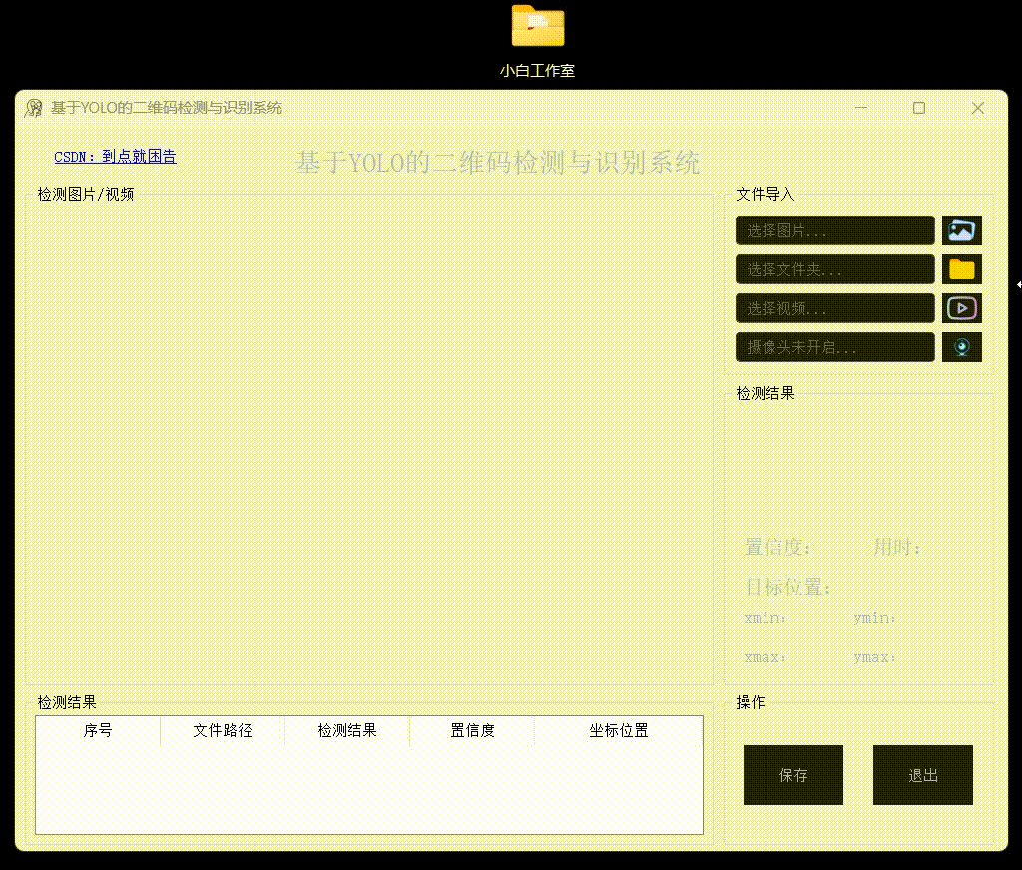Click the video picker icon beside 选择视频
The width and height of the screenshot is (1022, 870).
coord(961,307)
